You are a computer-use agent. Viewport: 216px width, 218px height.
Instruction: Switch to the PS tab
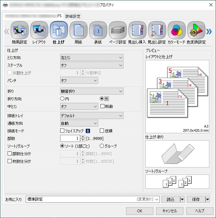[33, 16]
